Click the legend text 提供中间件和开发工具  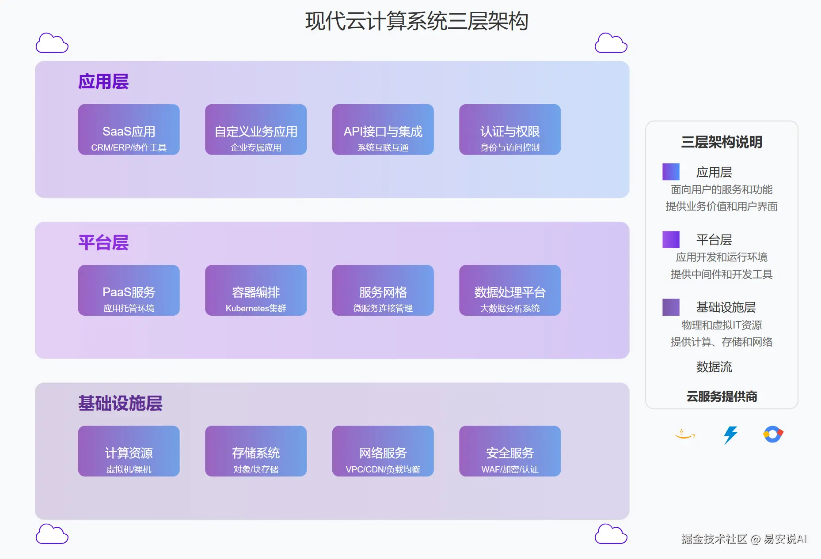click(722, 274)
